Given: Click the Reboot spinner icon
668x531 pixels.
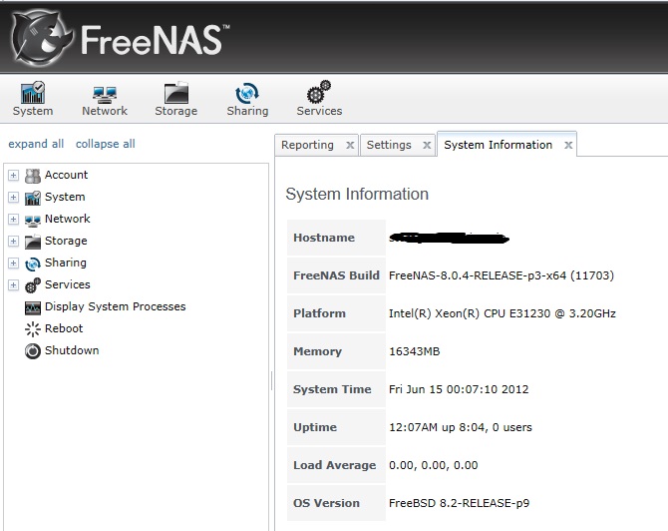Looking at the screenshot, I should pyautogui.click(x=33, y=329).
